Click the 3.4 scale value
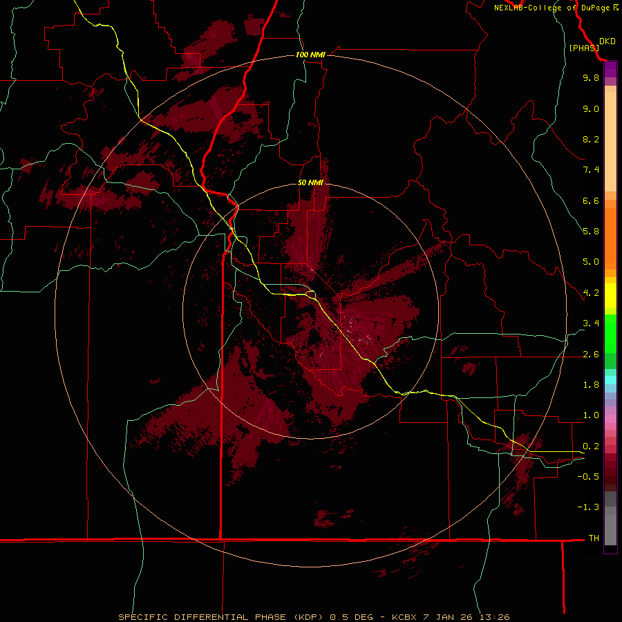Viewport: 622px width, 622px height. coord(591,323)
